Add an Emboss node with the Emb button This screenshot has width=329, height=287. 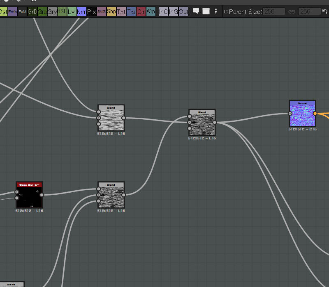point(13,11)
